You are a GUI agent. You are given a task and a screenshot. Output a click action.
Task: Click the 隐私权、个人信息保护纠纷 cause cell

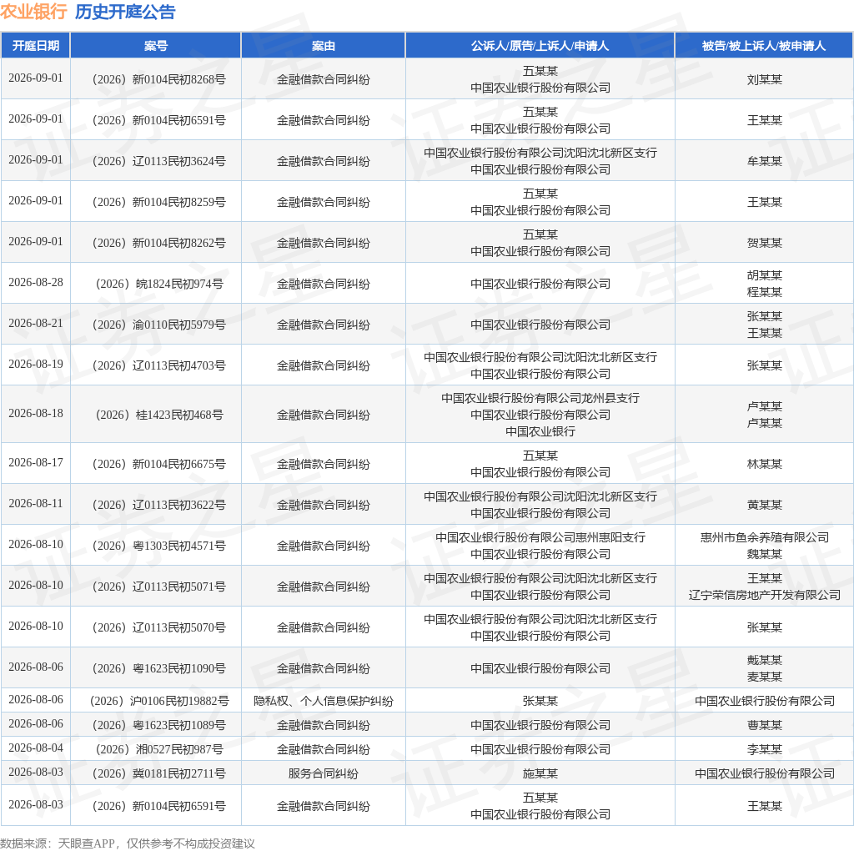323,701
